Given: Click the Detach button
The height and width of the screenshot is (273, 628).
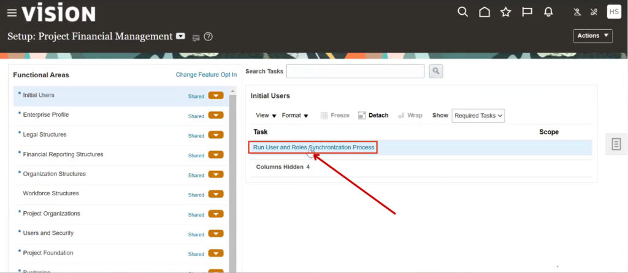Looking at the screenshot, I should point(373,115).
